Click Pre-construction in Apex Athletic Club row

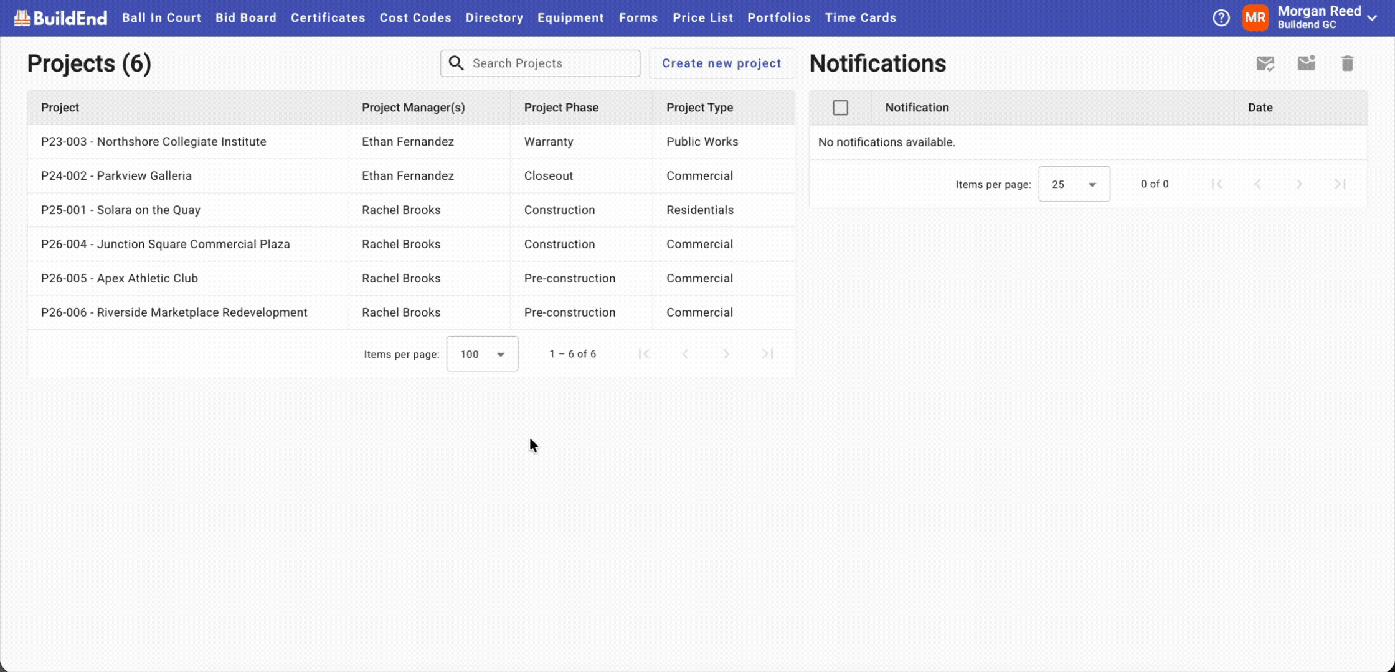click(x=570, y=279)
